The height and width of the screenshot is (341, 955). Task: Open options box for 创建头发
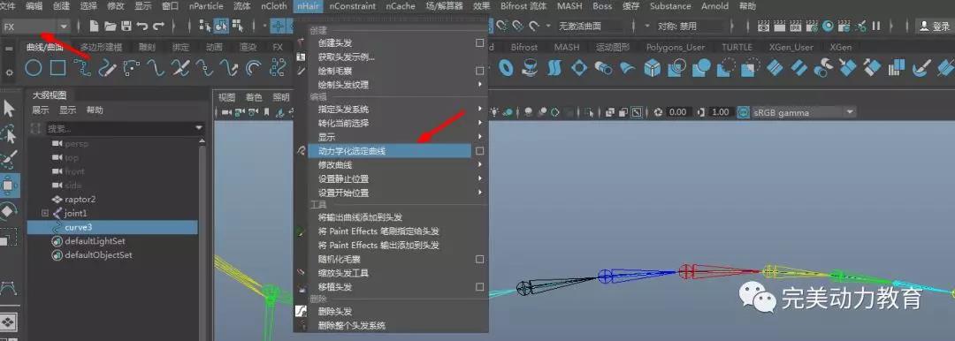pyautogui.click(x=479, y=43)
